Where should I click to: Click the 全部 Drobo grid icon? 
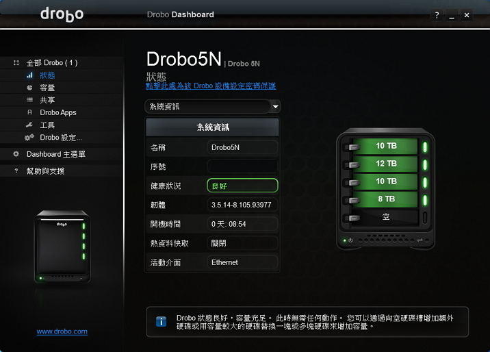[16, 63]
